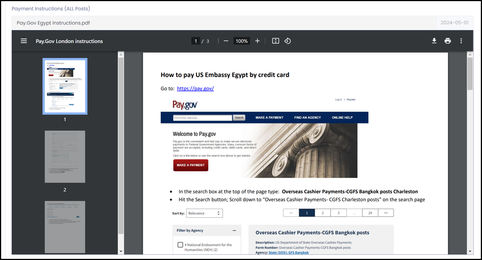Download the PDF file
This screenshot has height=260, width=482.
(434, 41)
